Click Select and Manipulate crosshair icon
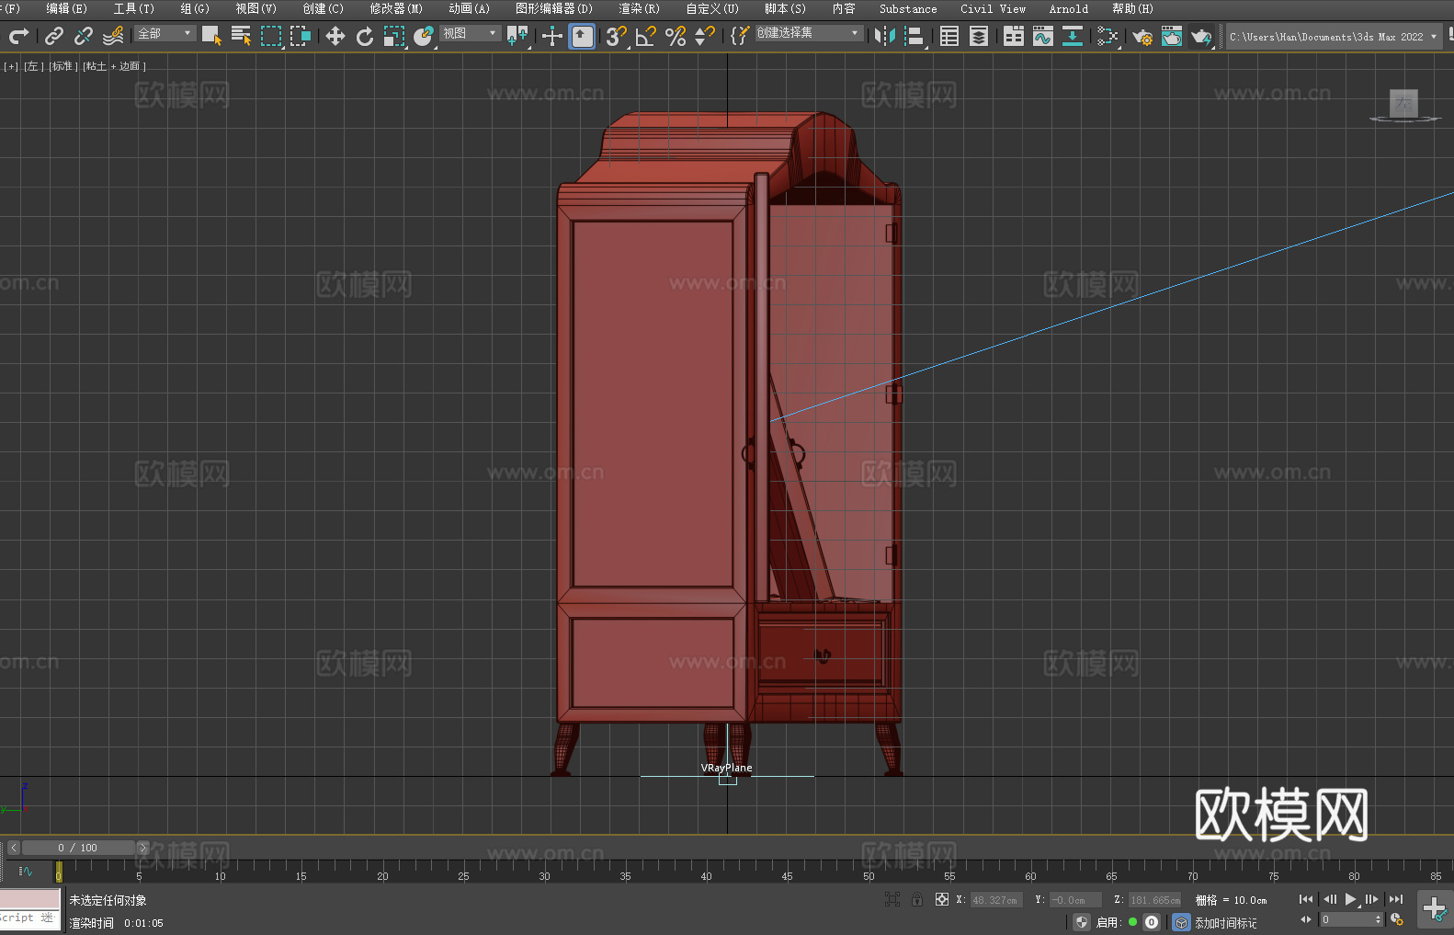 (552, 36)
